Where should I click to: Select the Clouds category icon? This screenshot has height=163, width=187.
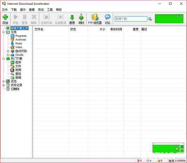12,55
